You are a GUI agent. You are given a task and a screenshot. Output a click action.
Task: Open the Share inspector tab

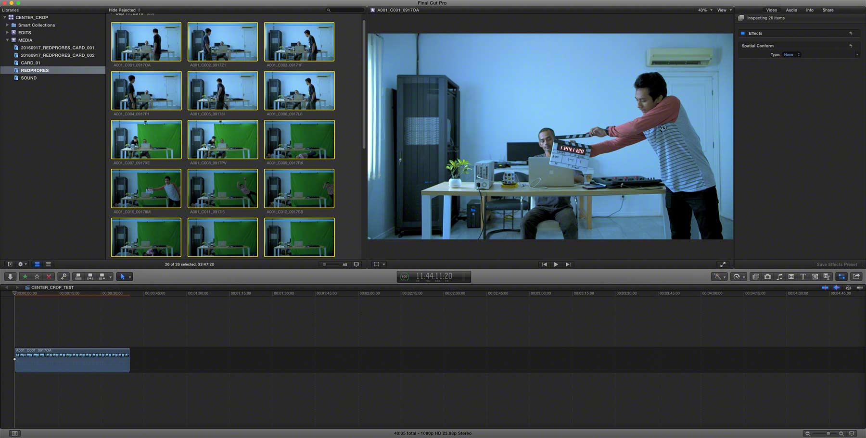point(828,10)
